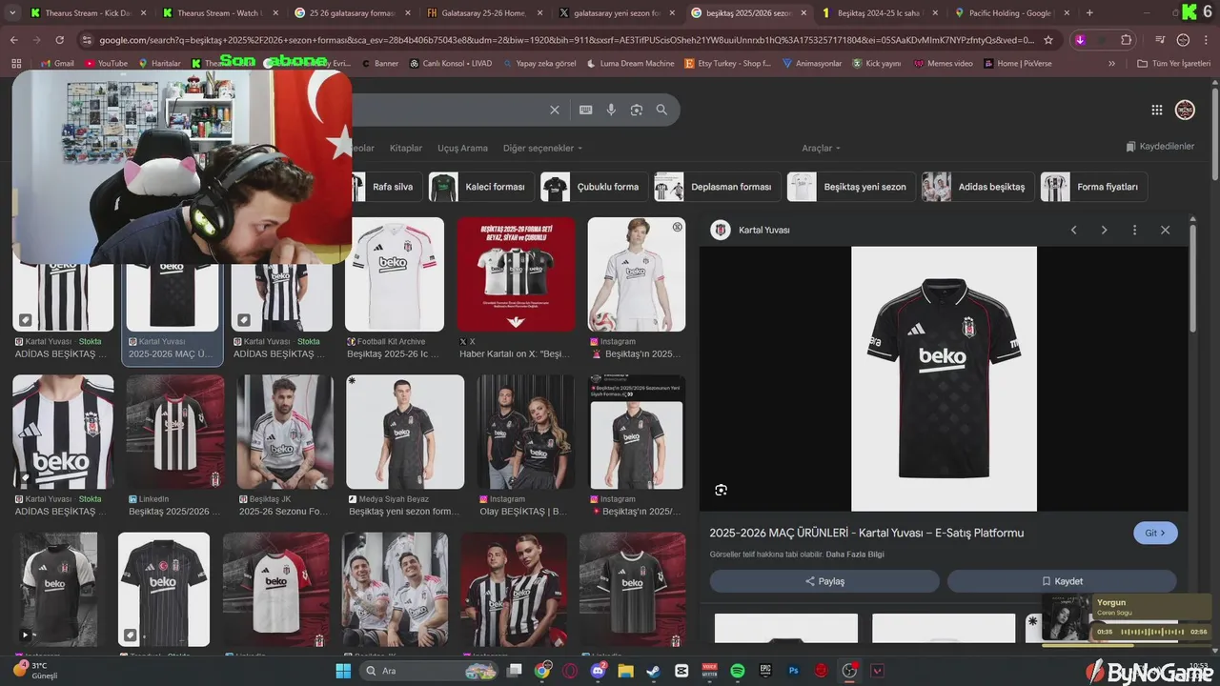Click the Git button to visit page
The image size is (1220, 686).
[x=1155, y=533]
